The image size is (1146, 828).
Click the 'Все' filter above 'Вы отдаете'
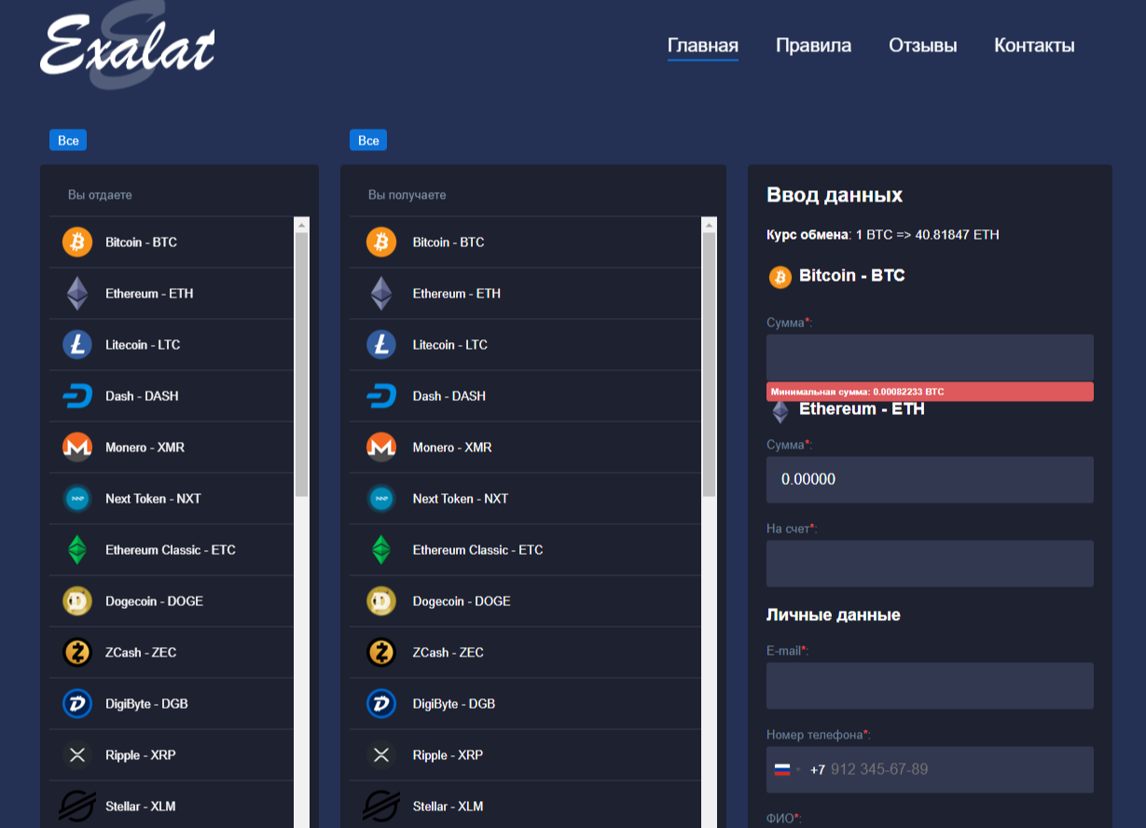coord(68,140)
